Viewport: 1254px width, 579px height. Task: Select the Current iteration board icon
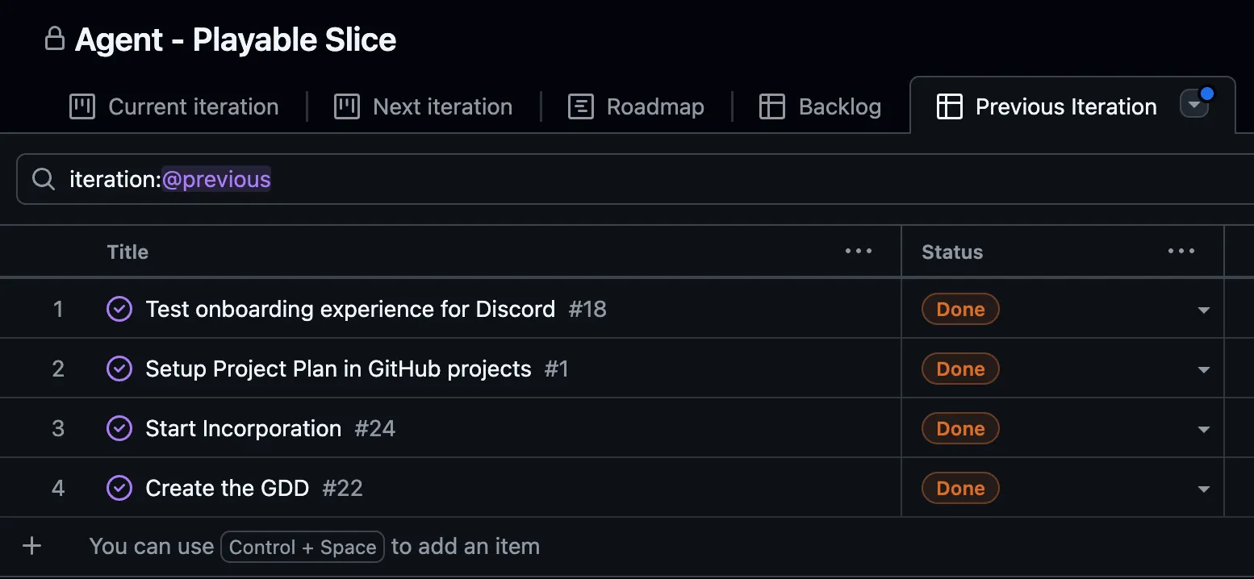pyautogui.click(x=83, y=106)
